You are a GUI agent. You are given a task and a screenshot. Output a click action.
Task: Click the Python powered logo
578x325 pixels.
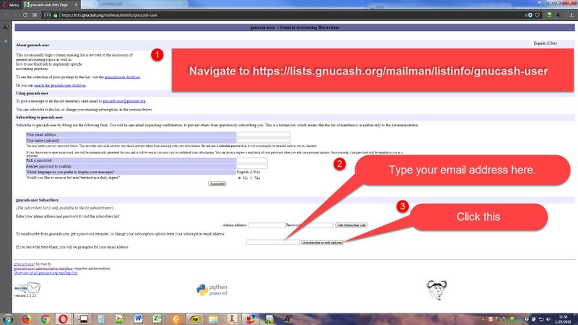(x=212, y=290)
